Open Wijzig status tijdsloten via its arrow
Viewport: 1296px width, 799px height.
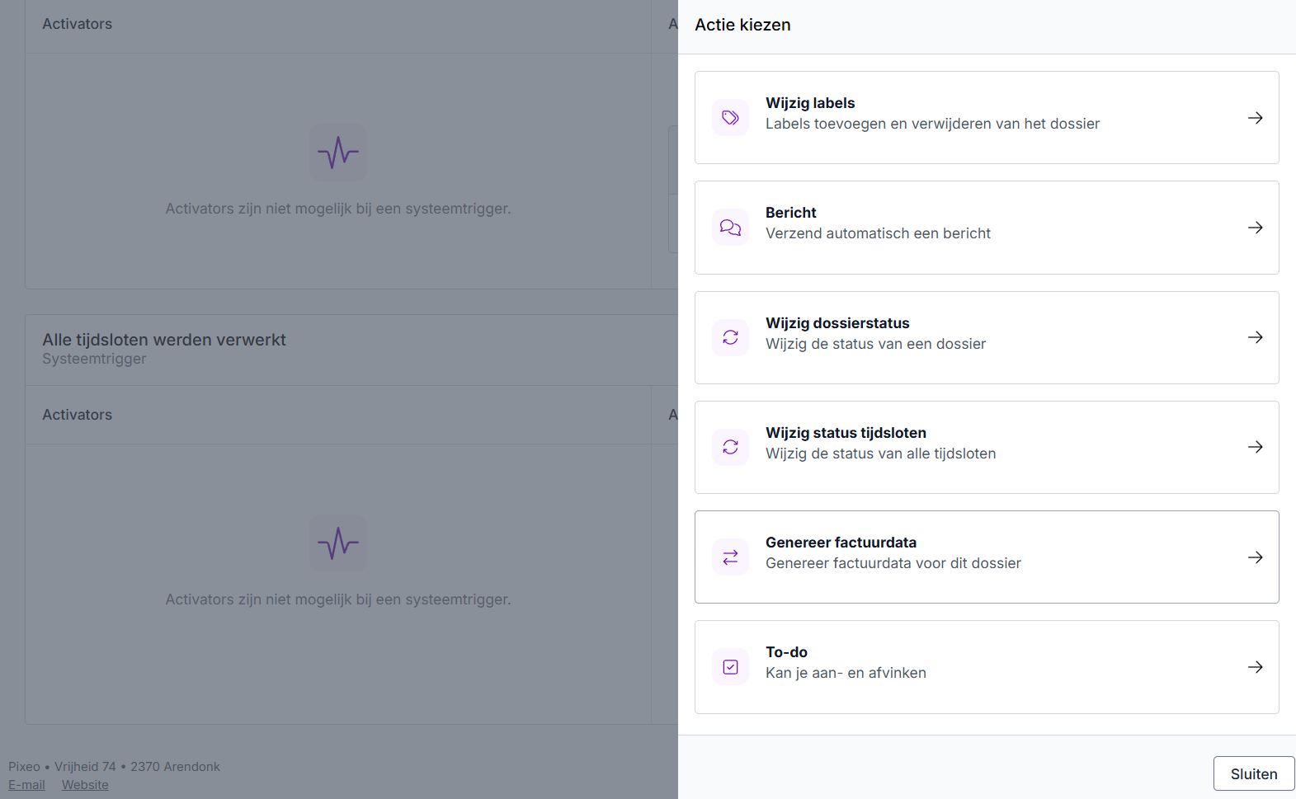[x=1255, y=447]
